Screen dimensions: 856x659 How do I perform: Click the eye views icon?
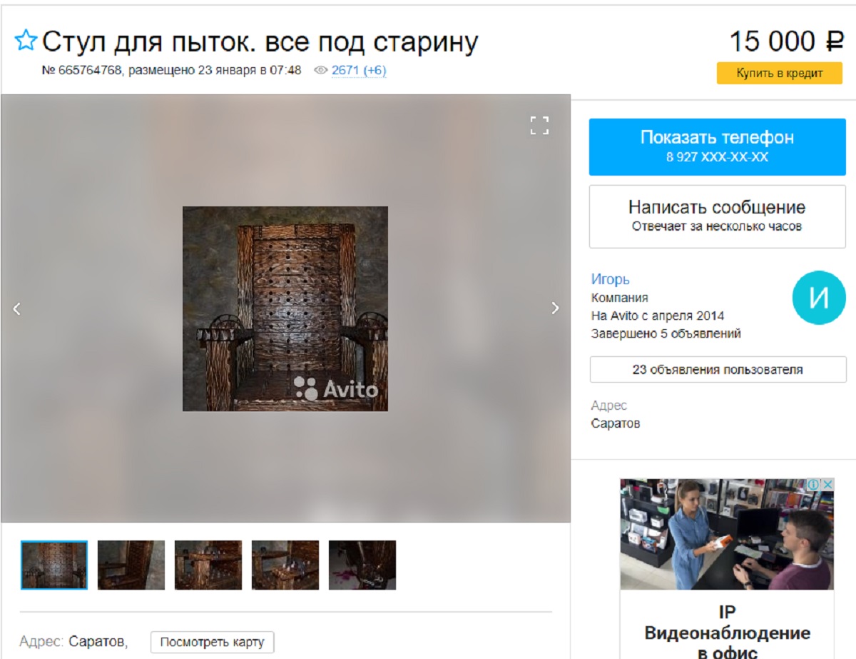(x=320, y=71)
